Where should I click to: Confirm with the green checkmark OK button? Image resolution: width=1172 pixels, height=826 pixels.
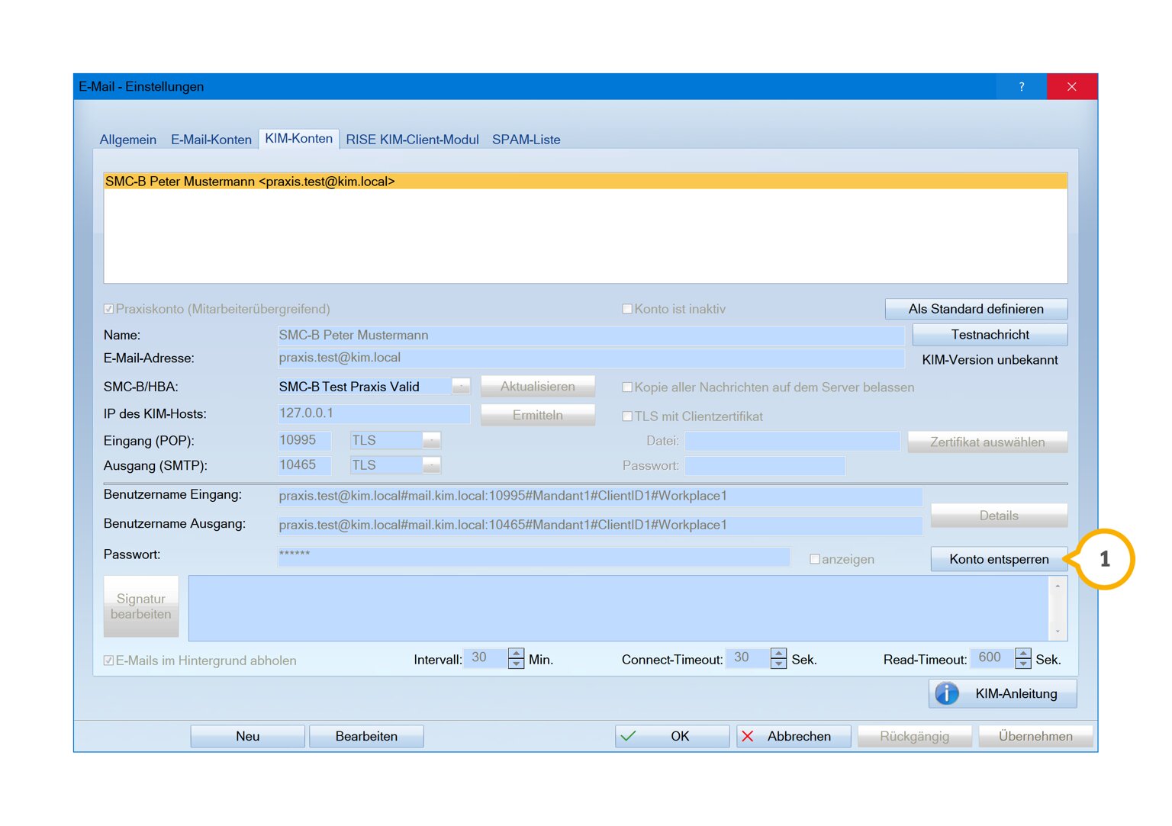(671, 736)
